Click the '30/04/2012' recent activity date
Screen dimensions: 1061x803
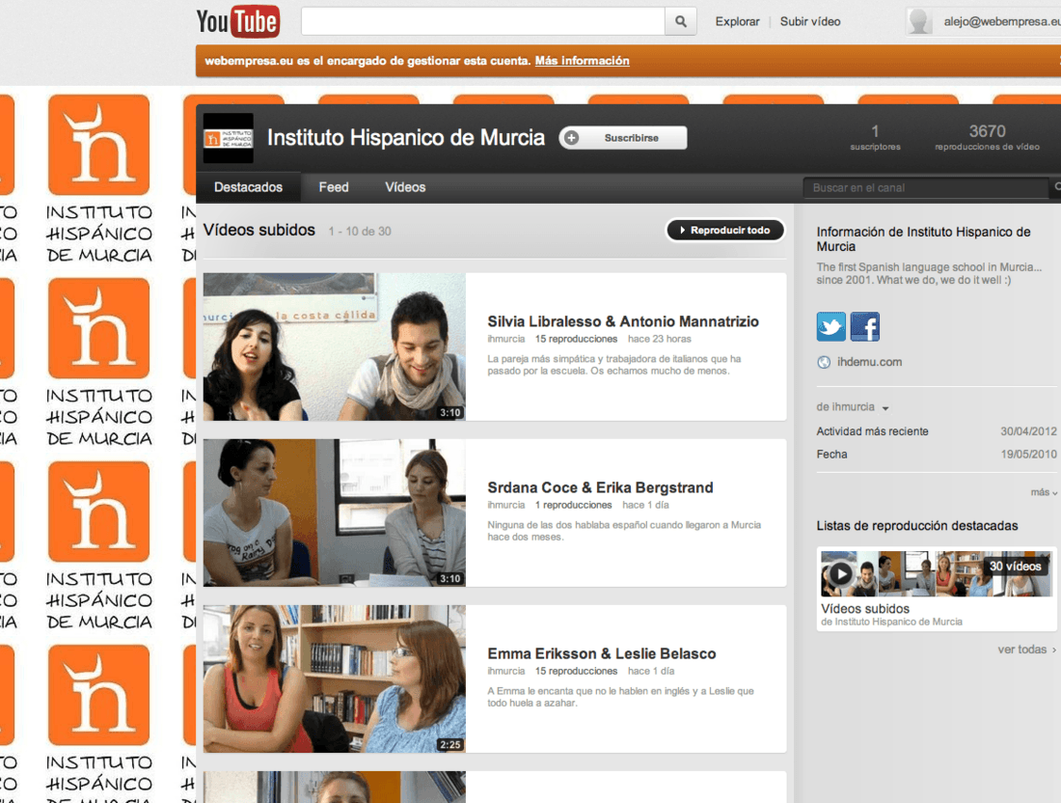1028,431
